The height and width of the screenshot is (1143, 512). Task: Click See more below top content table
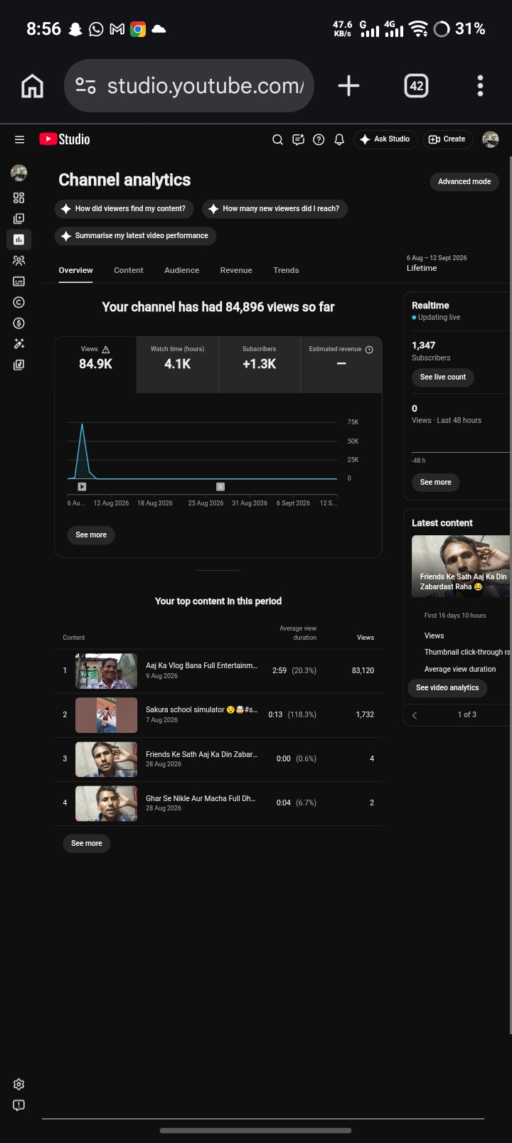(87, 844)
